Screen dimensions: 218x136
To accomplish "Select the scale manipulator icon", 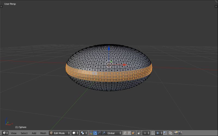I will pos(104,133).
